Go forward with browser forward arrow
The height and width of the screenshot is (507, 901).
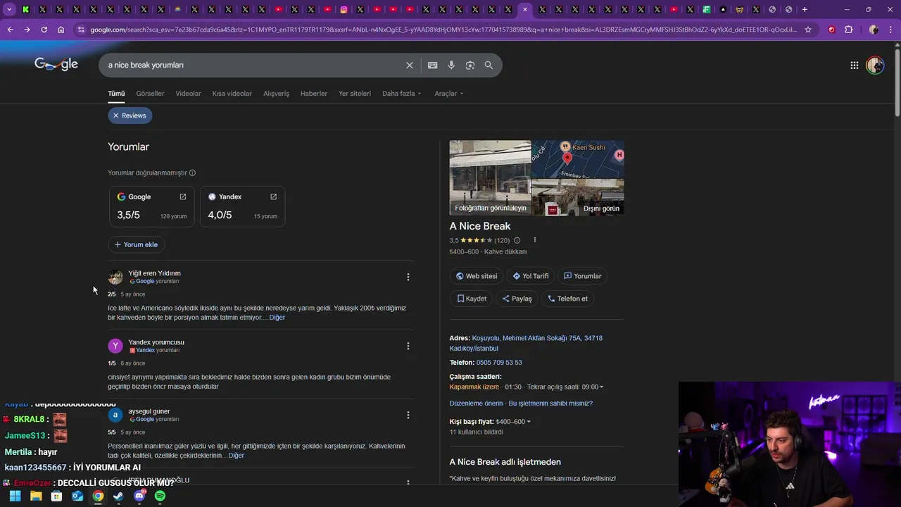coord(27,30)
